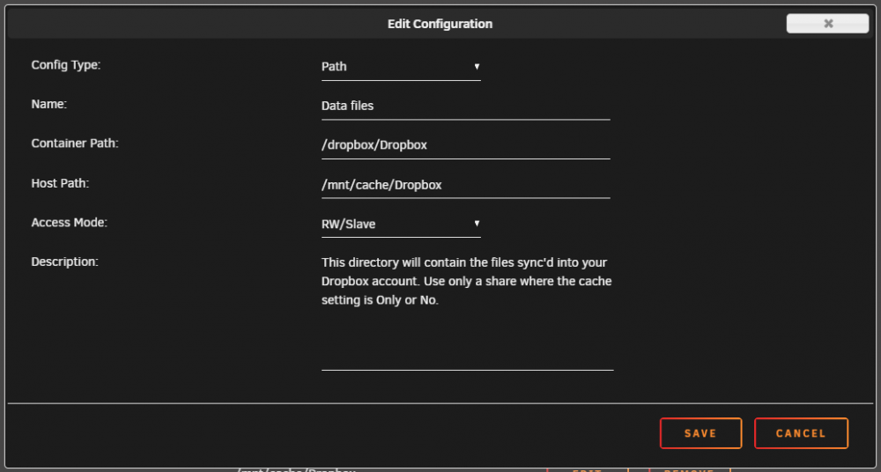The image size is (881, 472).
Task: Close the dialog with the X button
Action: click(x=827, y=24)
